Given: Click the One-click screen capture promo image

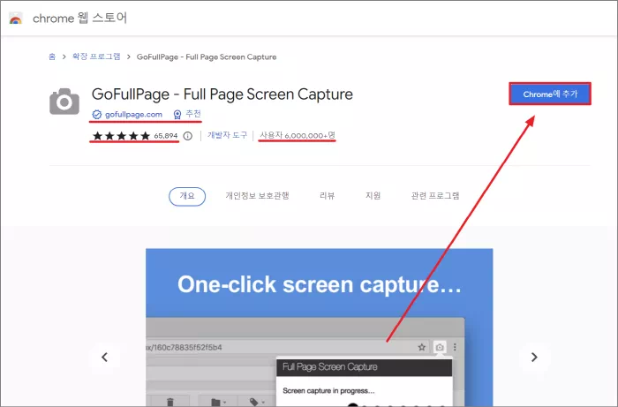Looking at the screenshot, I should (x=320, y=328).
